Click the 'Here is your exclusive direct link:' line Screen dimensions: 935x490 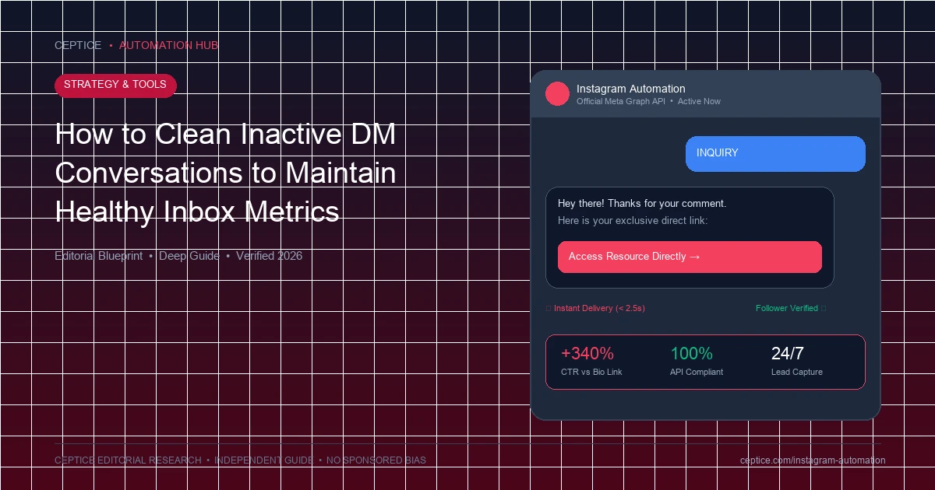[633, 221]
